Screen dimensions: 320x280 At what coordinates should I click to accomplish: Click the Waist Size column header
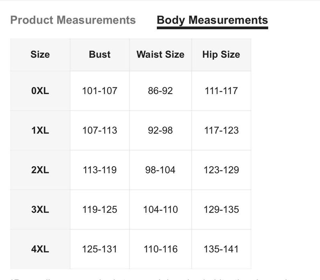click(x=160, y=54)
